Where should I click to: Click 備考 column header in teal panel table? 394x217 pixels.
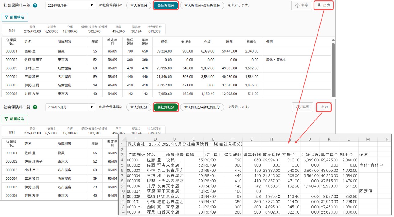point(269,42)
